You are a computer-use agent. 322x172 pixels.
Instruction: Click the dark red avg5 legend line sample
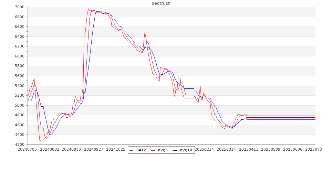click(154, 150)
